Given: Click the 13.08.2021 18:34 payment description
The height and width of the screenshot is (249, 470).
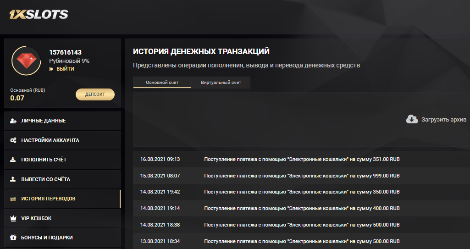Looking at the screenshot, I should coord(302,241).
